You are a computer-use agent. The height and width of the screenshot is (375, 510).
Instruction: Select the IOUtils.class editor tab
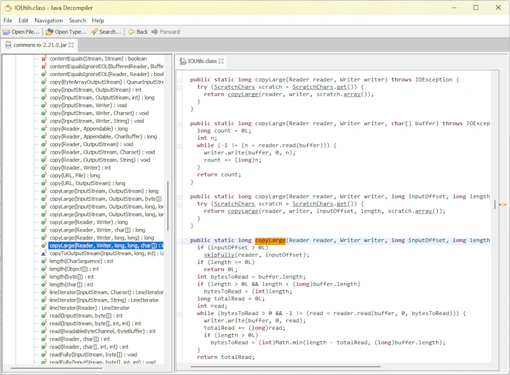(x=201, y=61)
